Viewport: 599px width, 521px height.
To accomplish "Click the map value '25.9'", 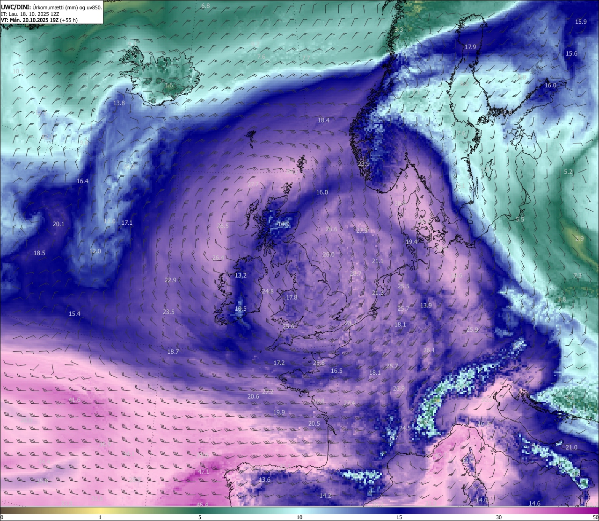I will click(473, 329).
